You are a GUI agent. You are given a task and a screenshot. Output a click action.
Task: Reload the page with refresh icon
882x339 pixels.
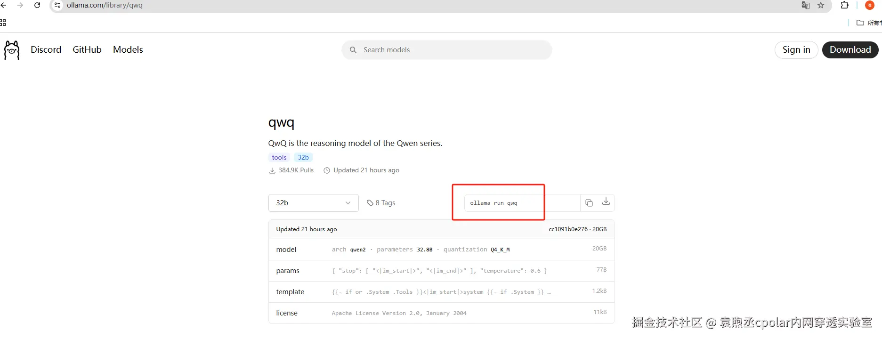(37, 5)
